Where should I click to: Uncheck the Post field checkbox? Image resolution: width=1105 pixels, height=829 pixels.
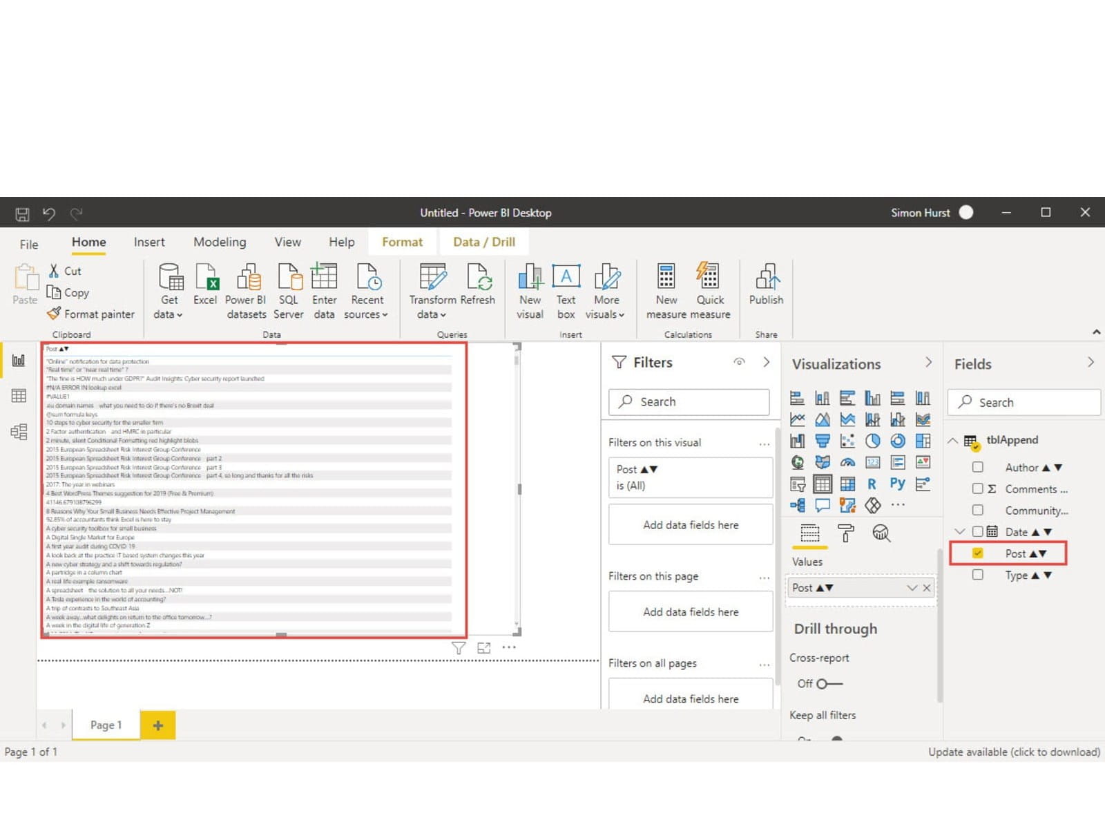(978, 553)
